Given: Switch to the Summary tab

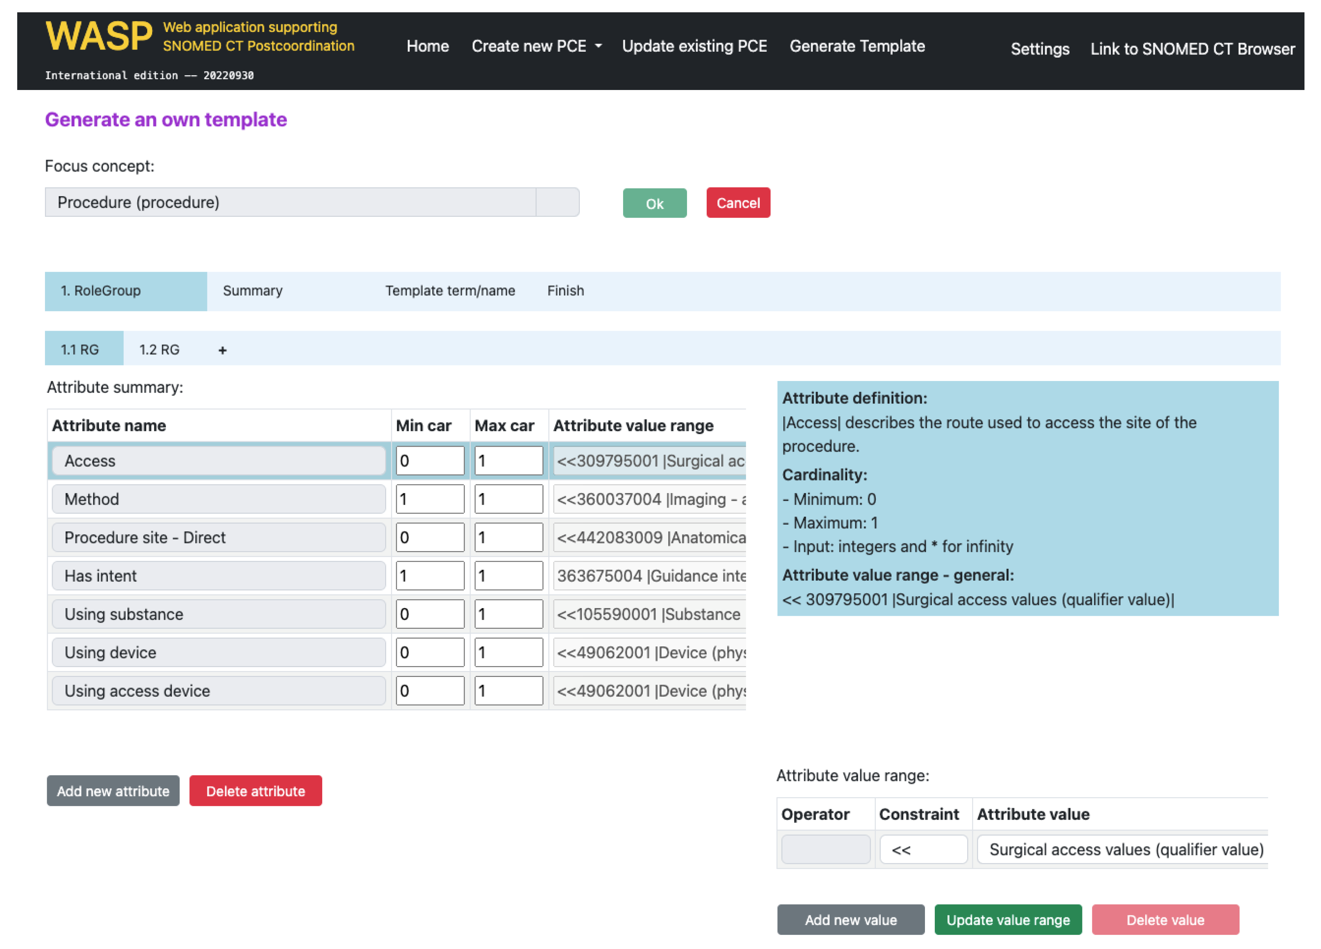Looking at the screenshot, I should [252, 291].
